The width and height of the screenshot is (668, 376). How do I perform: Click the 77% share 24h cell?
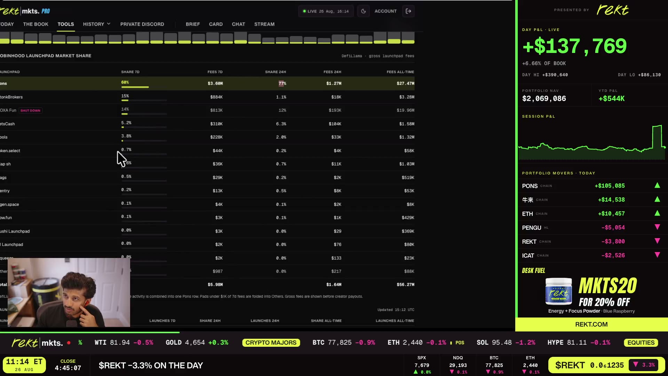click(282, 84)
